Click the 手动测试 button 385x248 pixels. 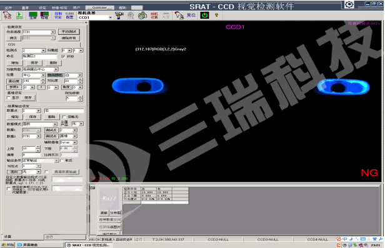(x=69, y=32)
